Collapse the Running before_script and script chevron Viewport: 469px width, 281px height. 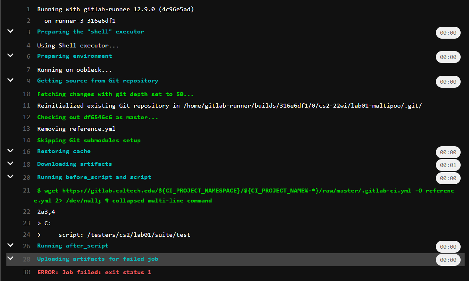[10, 177]
